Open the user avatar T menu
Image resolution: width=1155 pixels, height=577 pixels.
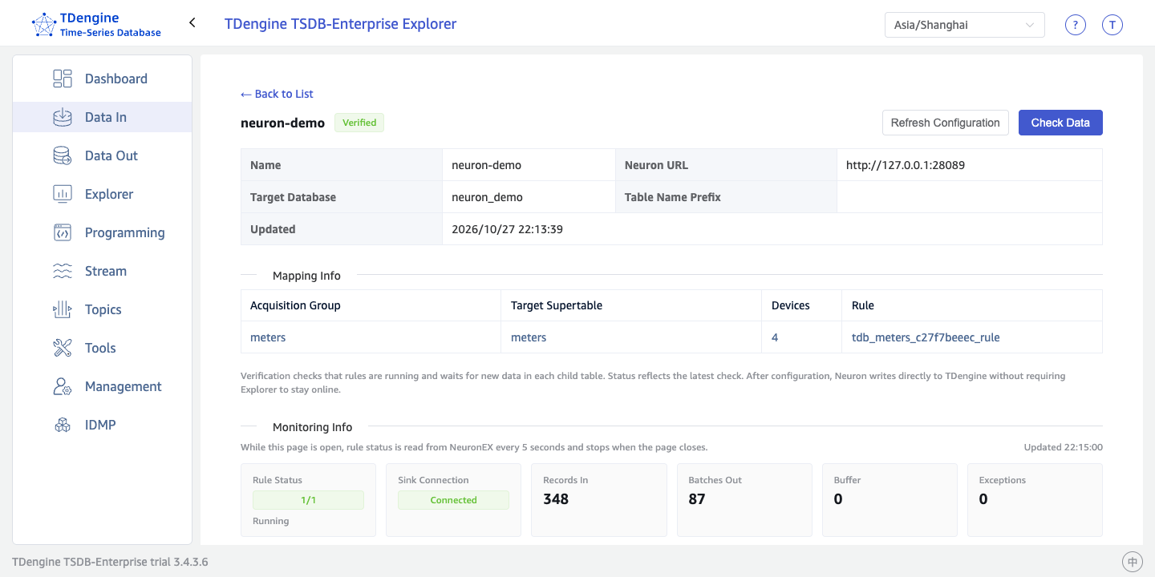pos(1112,25)
